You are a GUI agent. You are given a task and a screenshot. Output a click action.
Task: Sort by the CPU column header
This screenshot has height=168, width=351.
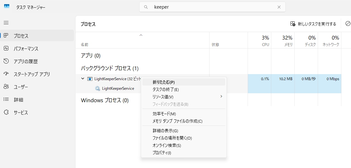[x=259, y=41]
